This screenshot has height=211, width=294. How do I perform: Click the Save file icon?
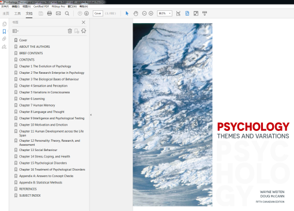tap(41, 13)
